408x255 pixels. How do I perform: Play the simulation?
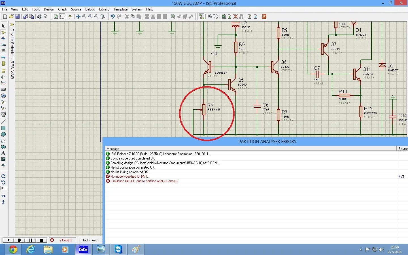click(x=8, y=240)
